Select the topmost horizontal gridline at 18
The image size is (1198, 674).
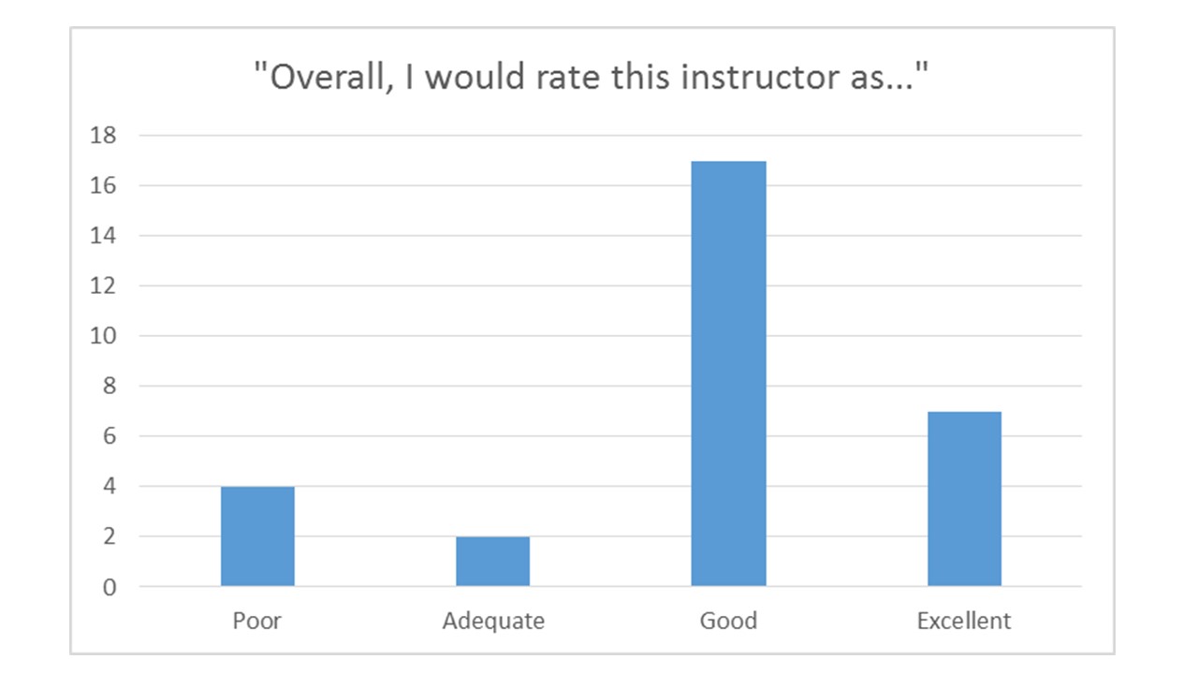click(421, 136)
